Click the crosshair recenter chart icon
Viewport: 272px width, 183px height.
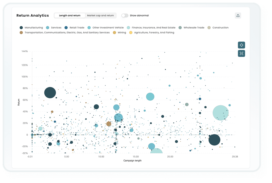(241, 45)
